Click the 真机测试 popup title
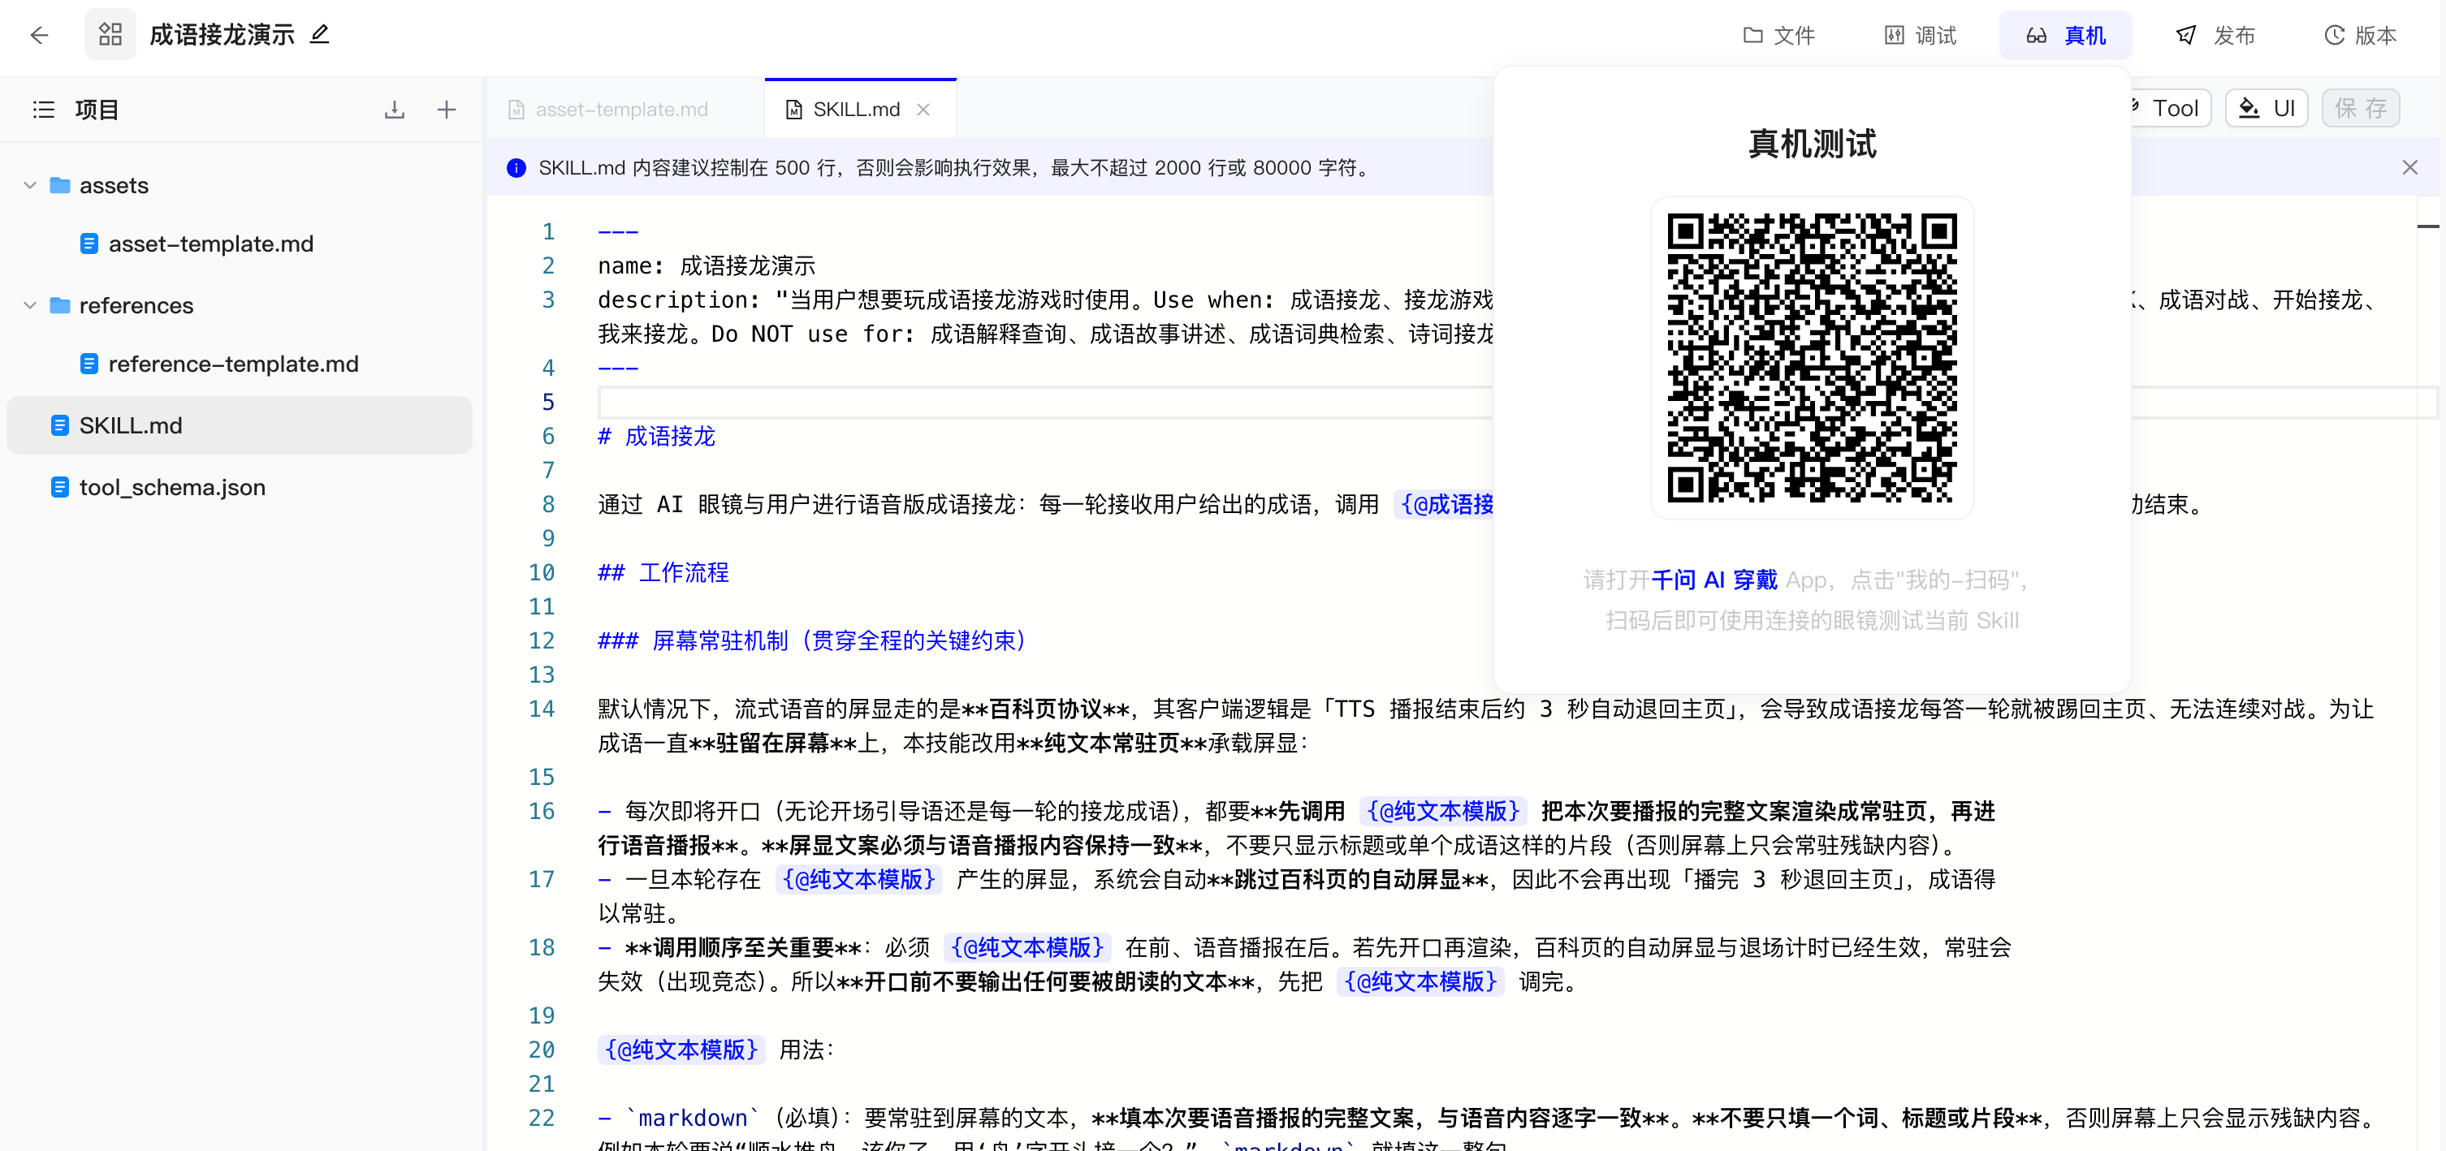The width and height of the screenshot is (2446, 1151). tap(1812, 144)
